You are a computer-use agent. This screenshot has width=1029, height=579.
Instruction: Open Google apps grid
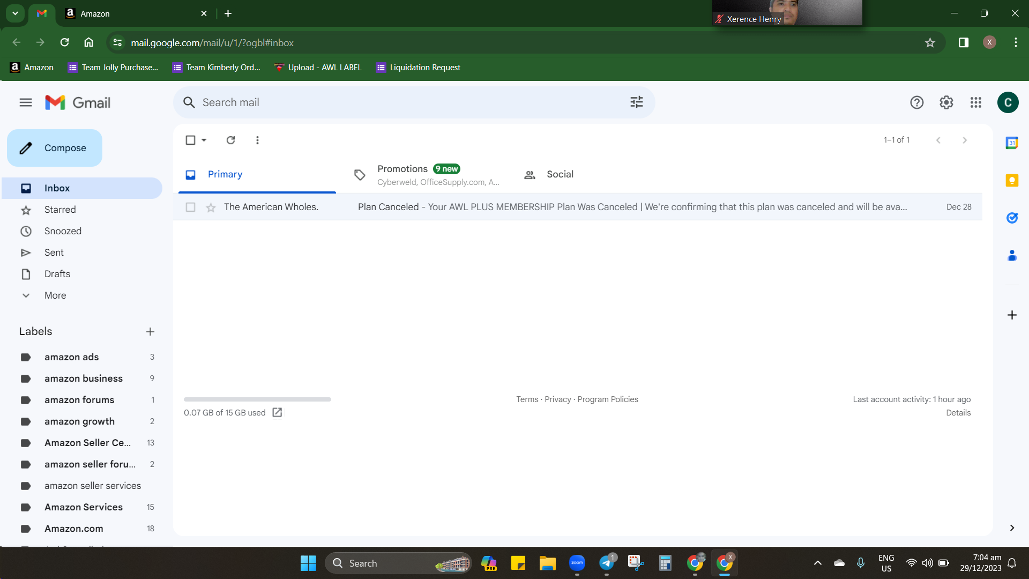tap(975, 102)
